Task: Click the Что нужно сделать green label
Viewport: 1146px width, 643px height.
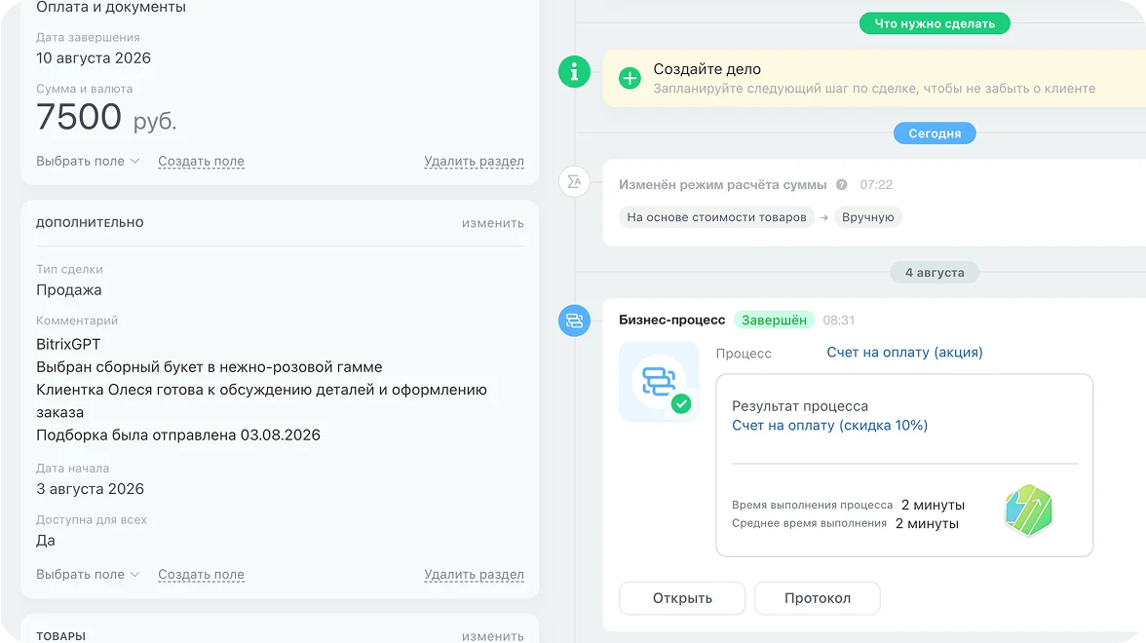Action: pos(935,23)
